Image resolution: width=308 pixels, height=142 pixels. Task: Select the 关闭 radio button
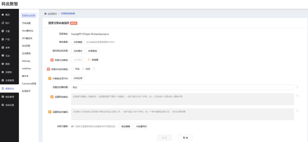83,69
